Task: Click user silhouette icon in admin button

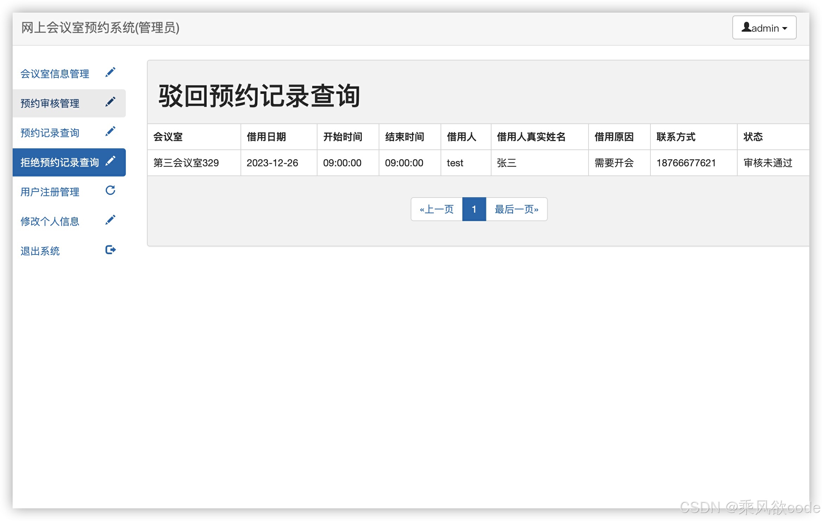Action: (x=746, y=27)
